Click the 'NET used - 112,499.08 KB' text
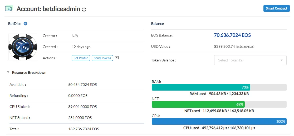294x136 pixels. tap(205, 111)
